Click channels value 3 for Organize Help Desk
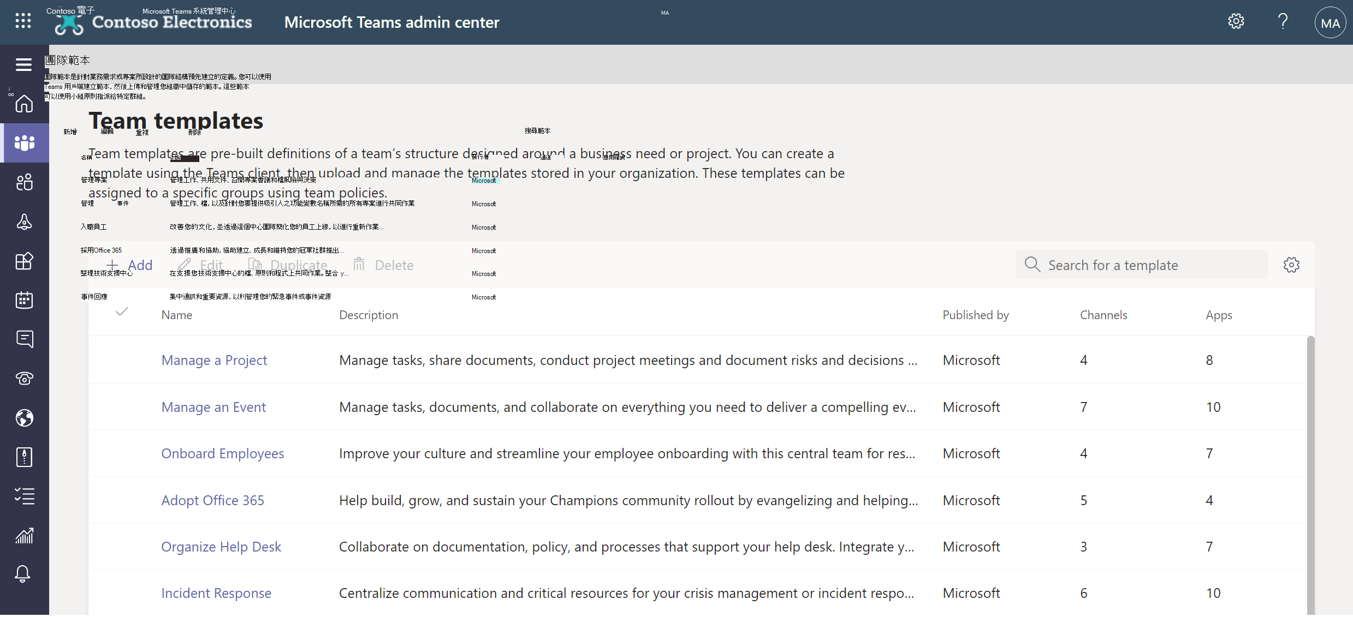The height and width of the screenshot is (617, 1353). point(1084,547)
